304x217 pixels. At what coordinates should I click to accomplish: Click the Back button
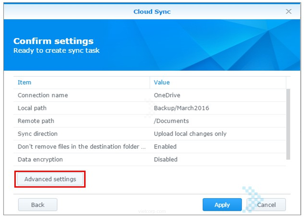tap(38, 205)
